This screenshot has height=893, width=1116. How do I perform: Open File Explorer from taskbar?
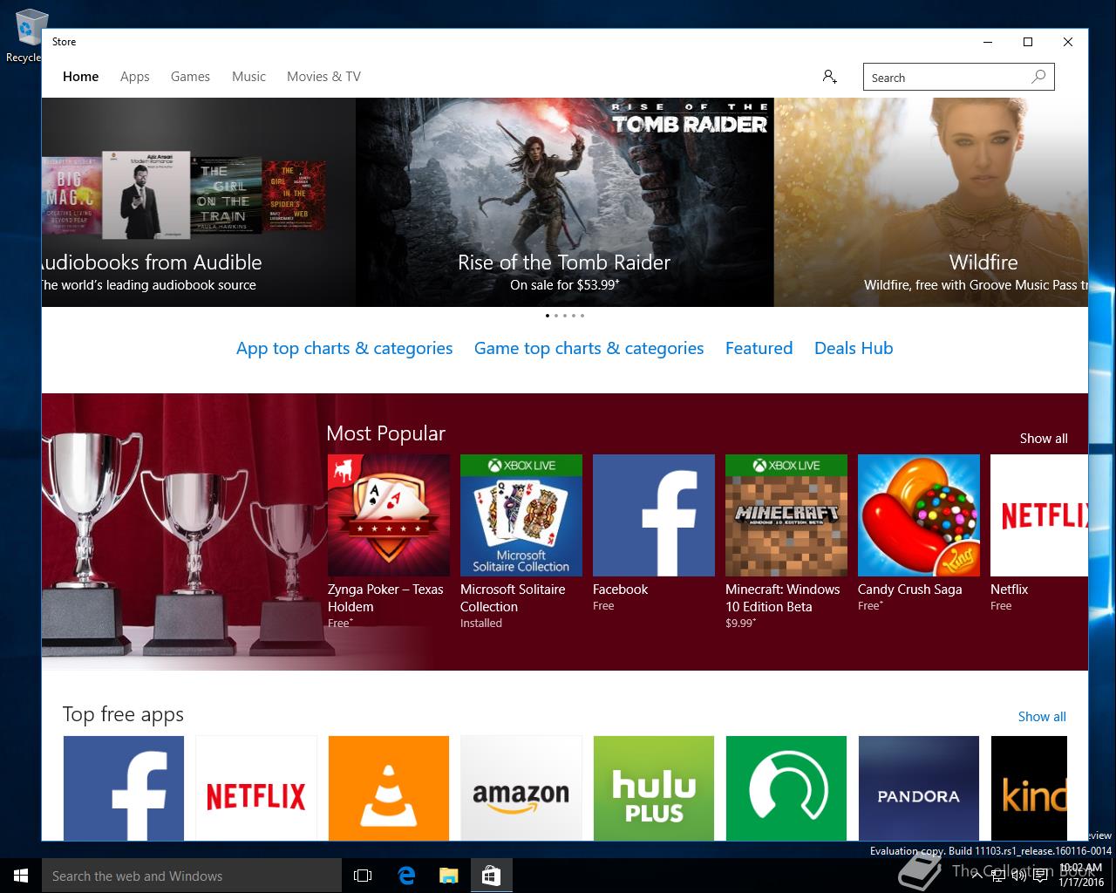(x=449, y=876)
